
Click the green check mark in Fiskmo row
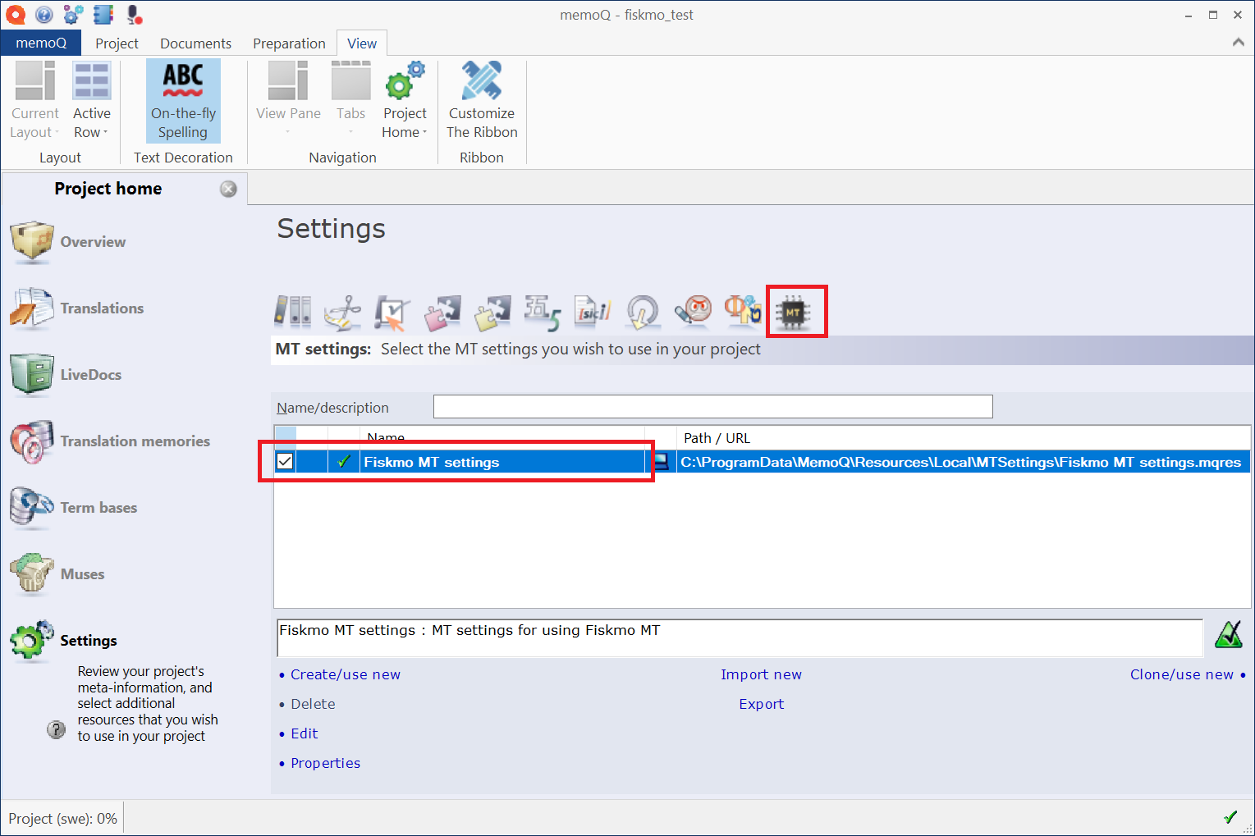tap(343, 462)
